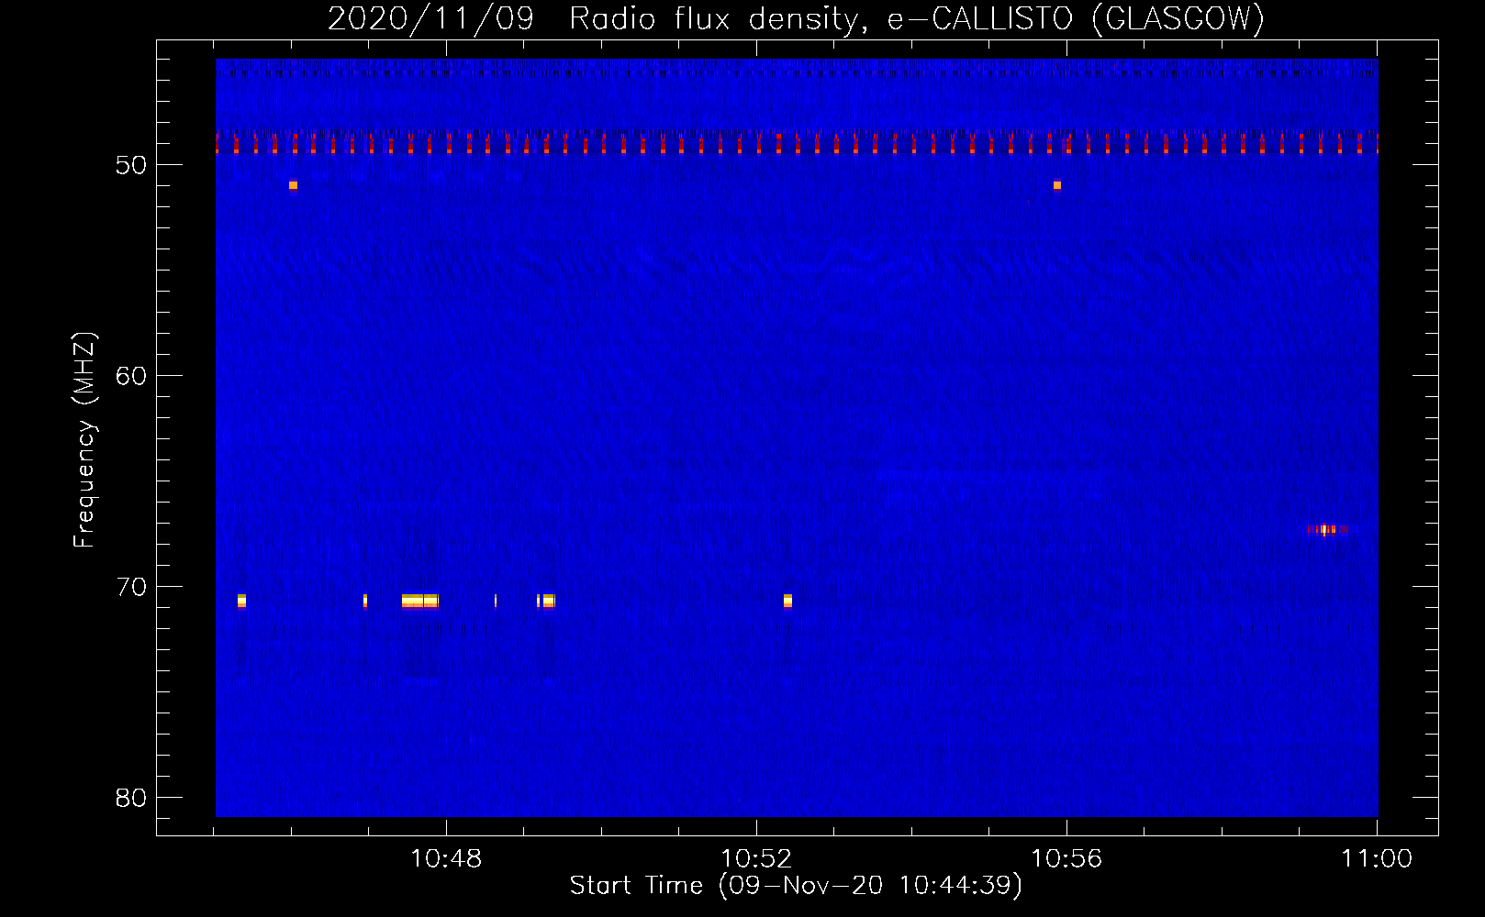
Task: Click the bright burst at 70.7 MHz after 10:52
Action: pyautogui.click(x=787, y=601)
